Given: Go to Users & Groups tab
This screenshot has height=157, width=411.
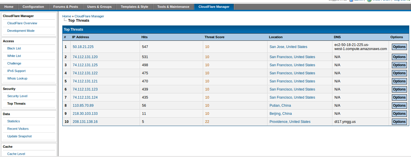Looking at the screenshot, I should pyautogui.click(x=99, y=7).
